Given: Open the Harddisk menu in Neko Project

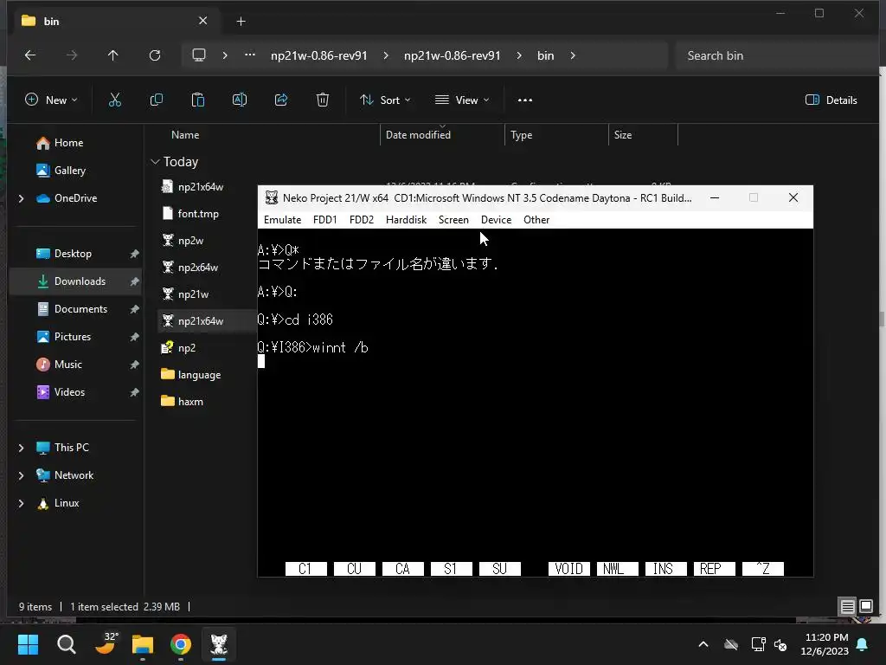Looking at the screenshot, I should point(407,220).
